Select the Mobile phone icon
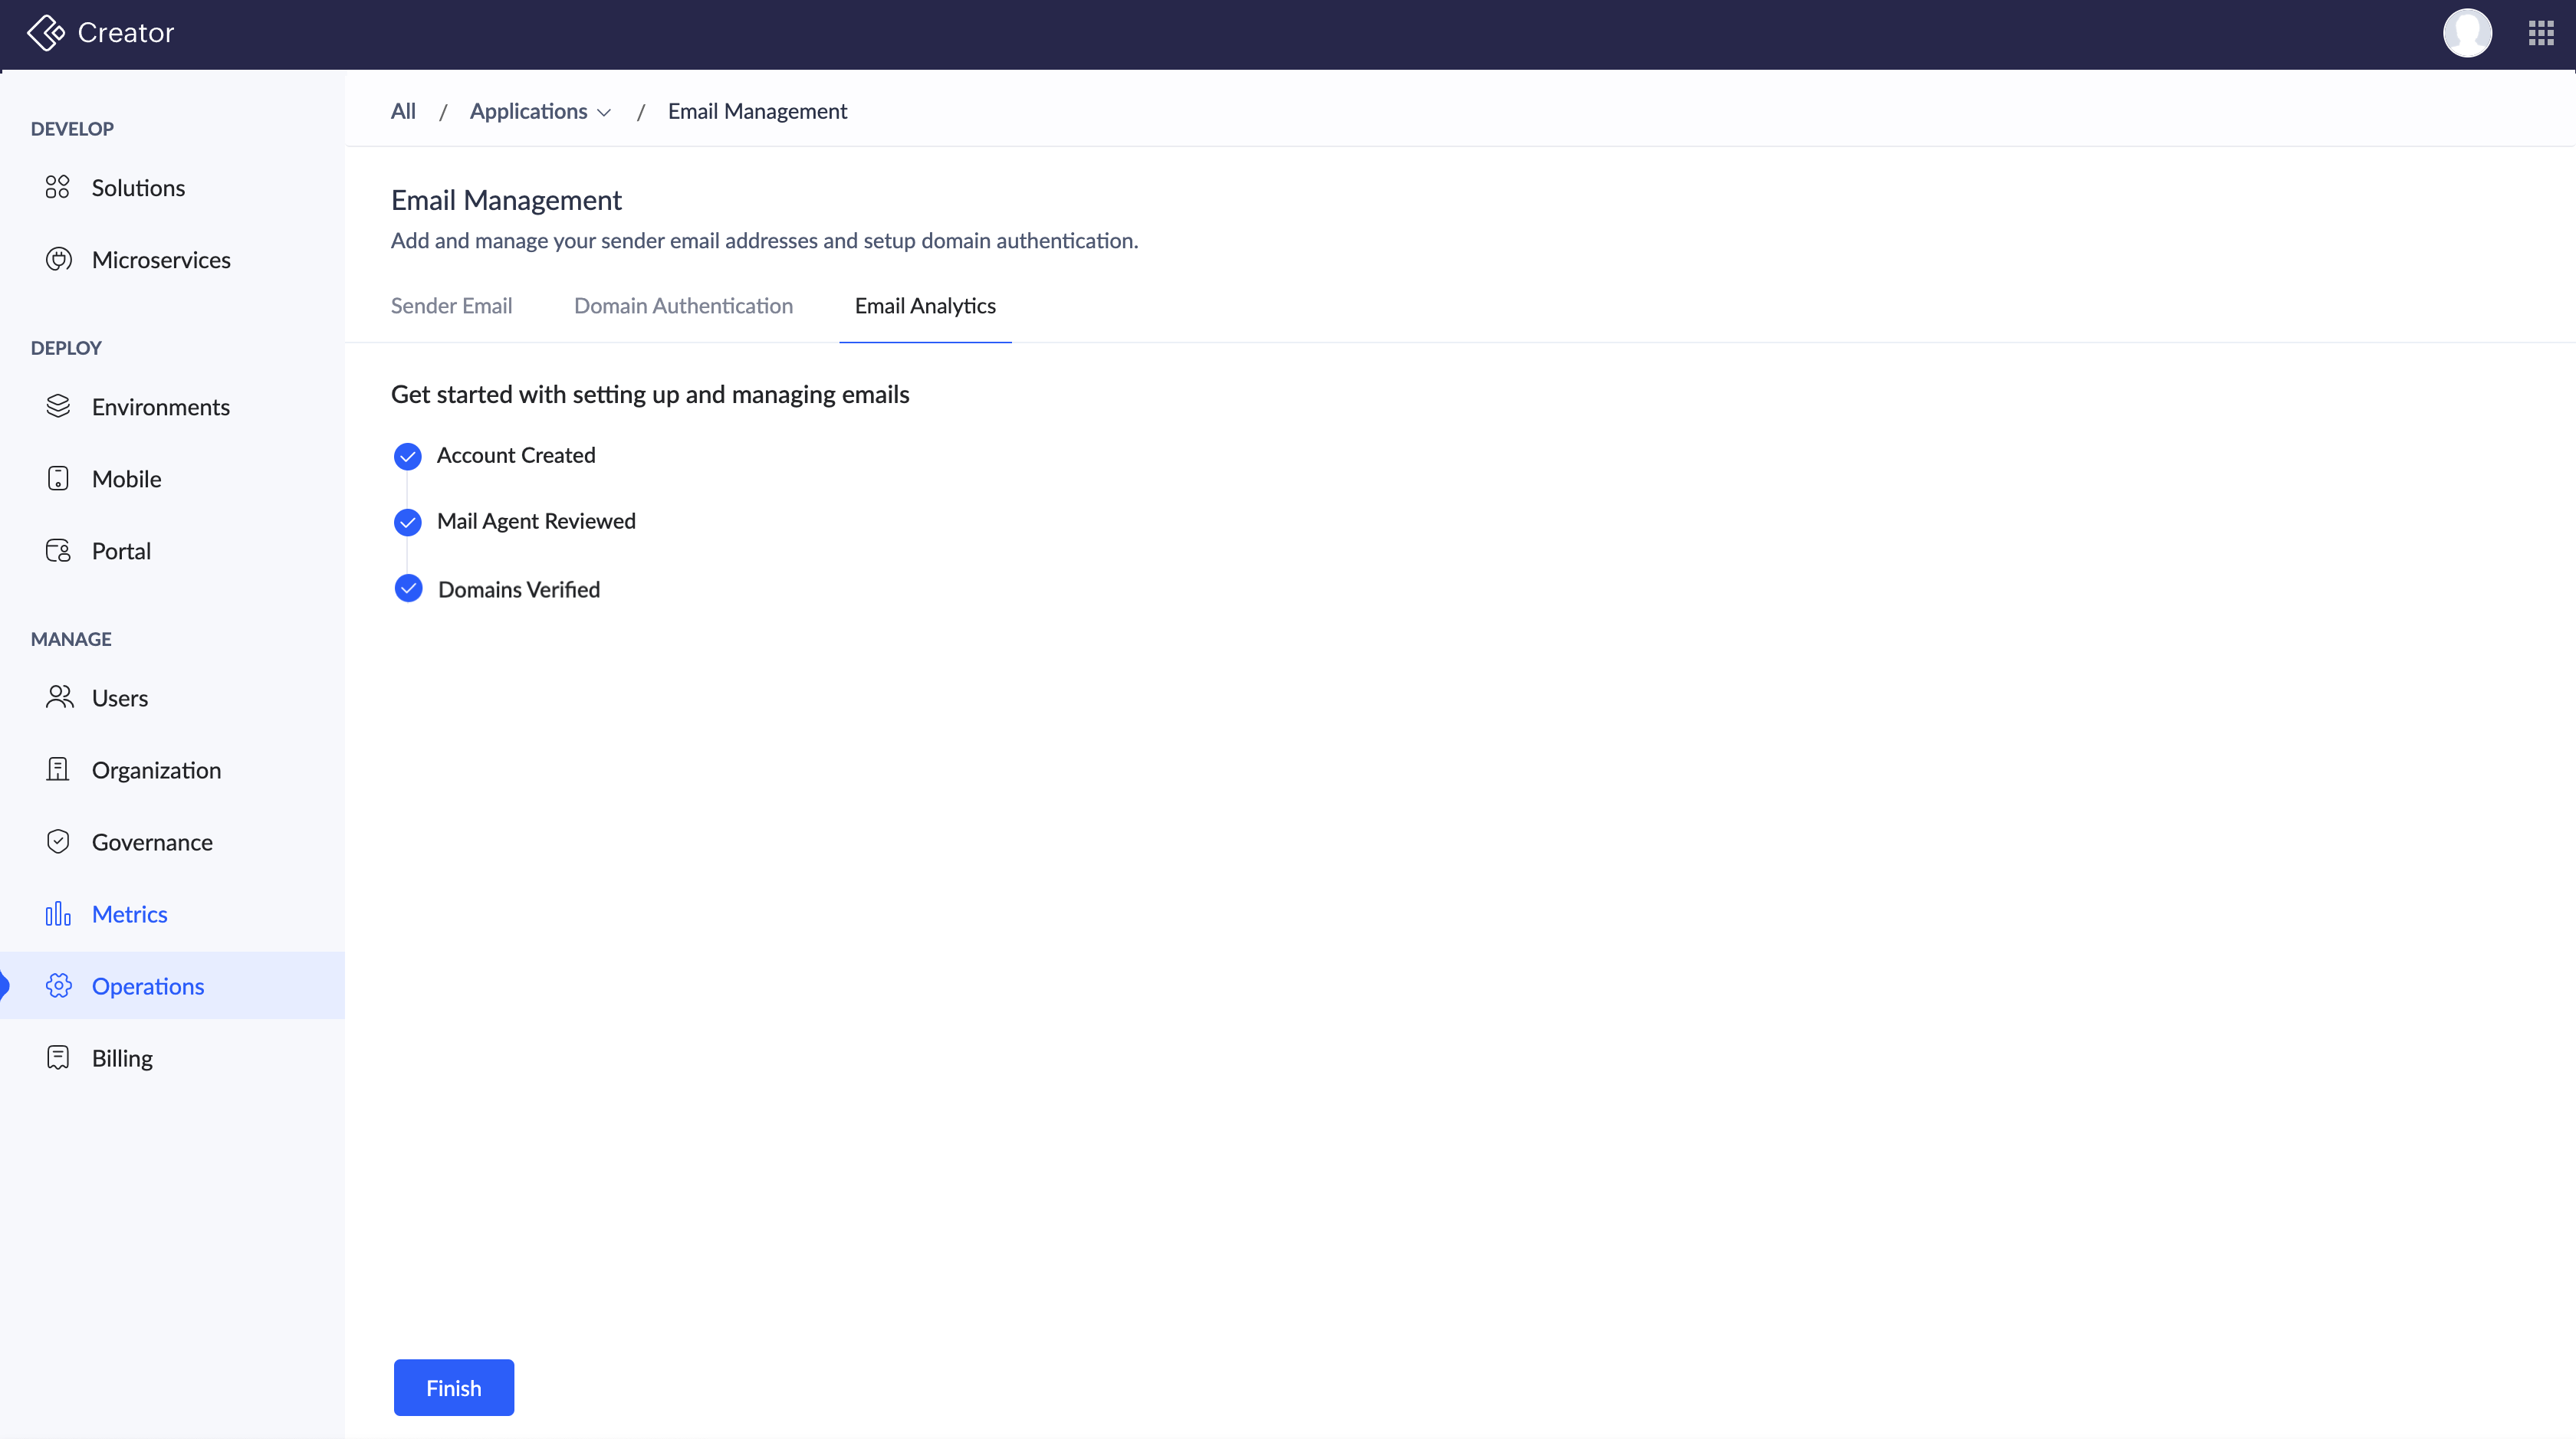This screenshot has height=1439, width=2576. (x=58, y=477)
